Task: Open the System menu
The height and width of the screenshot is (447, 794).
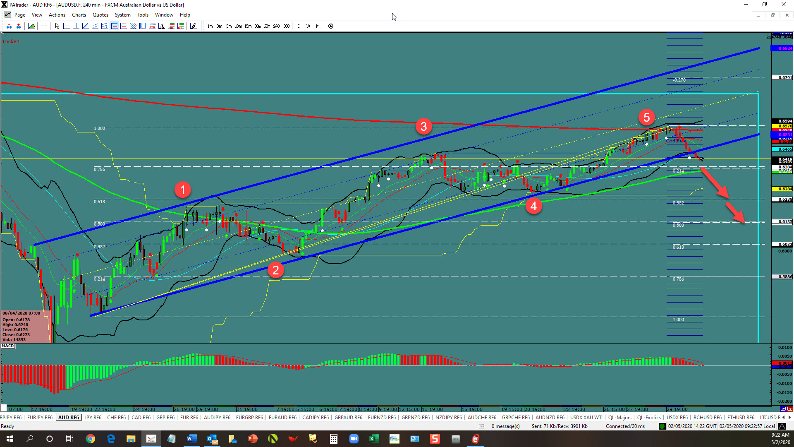Action: coord(123,15)
